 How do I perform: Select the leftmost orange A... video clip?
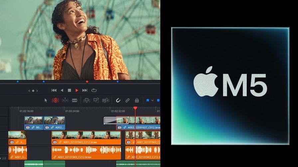[x=17, y=138]
